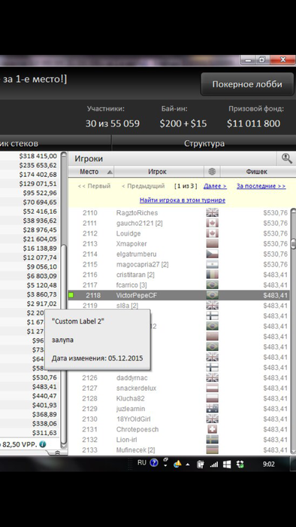296x527 pixels.
Task: Sort by the Фишек column header
Action: 256,172
